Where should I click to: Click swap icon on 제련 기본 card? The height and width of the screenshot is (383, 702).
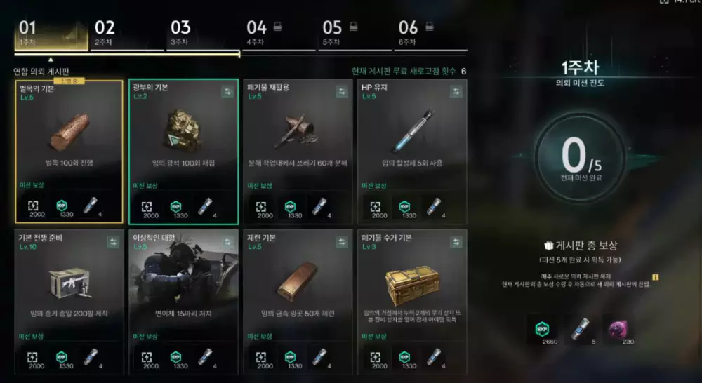coord(342,242)
